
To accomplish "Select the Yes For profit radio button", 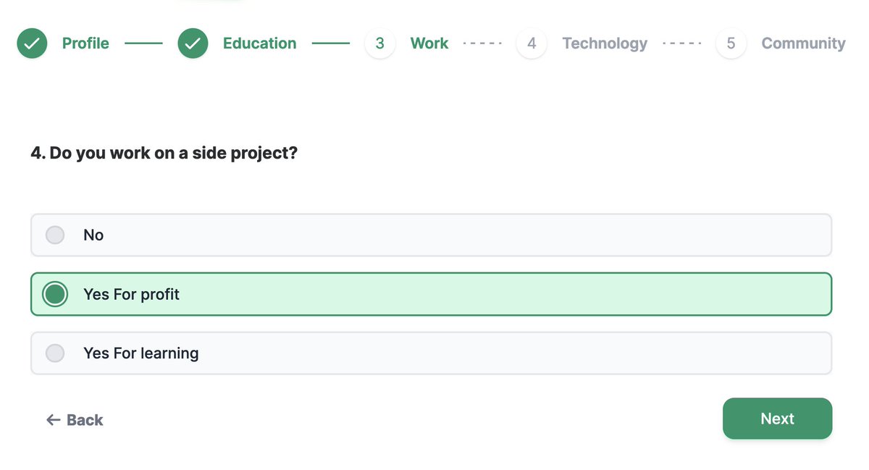I will pos(55,294).
